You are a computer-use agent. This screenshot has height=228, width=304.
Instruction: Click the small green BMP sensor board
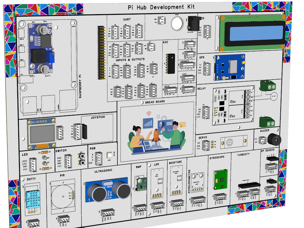(x=141, y=184)
